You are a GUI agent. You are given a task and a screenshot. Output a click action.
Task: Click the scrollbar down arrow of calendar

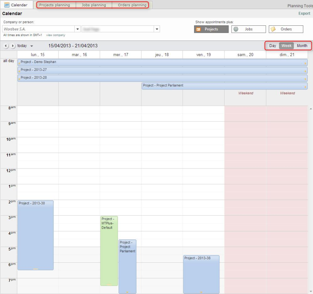coord(310,291)
